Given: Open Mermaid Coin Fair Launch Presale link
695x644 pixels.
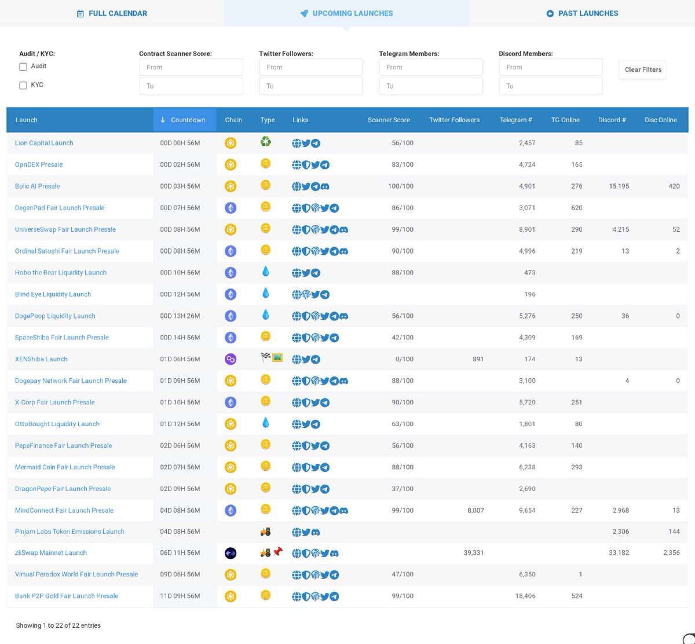Looking at the screenshot, I should click(65, 467).
